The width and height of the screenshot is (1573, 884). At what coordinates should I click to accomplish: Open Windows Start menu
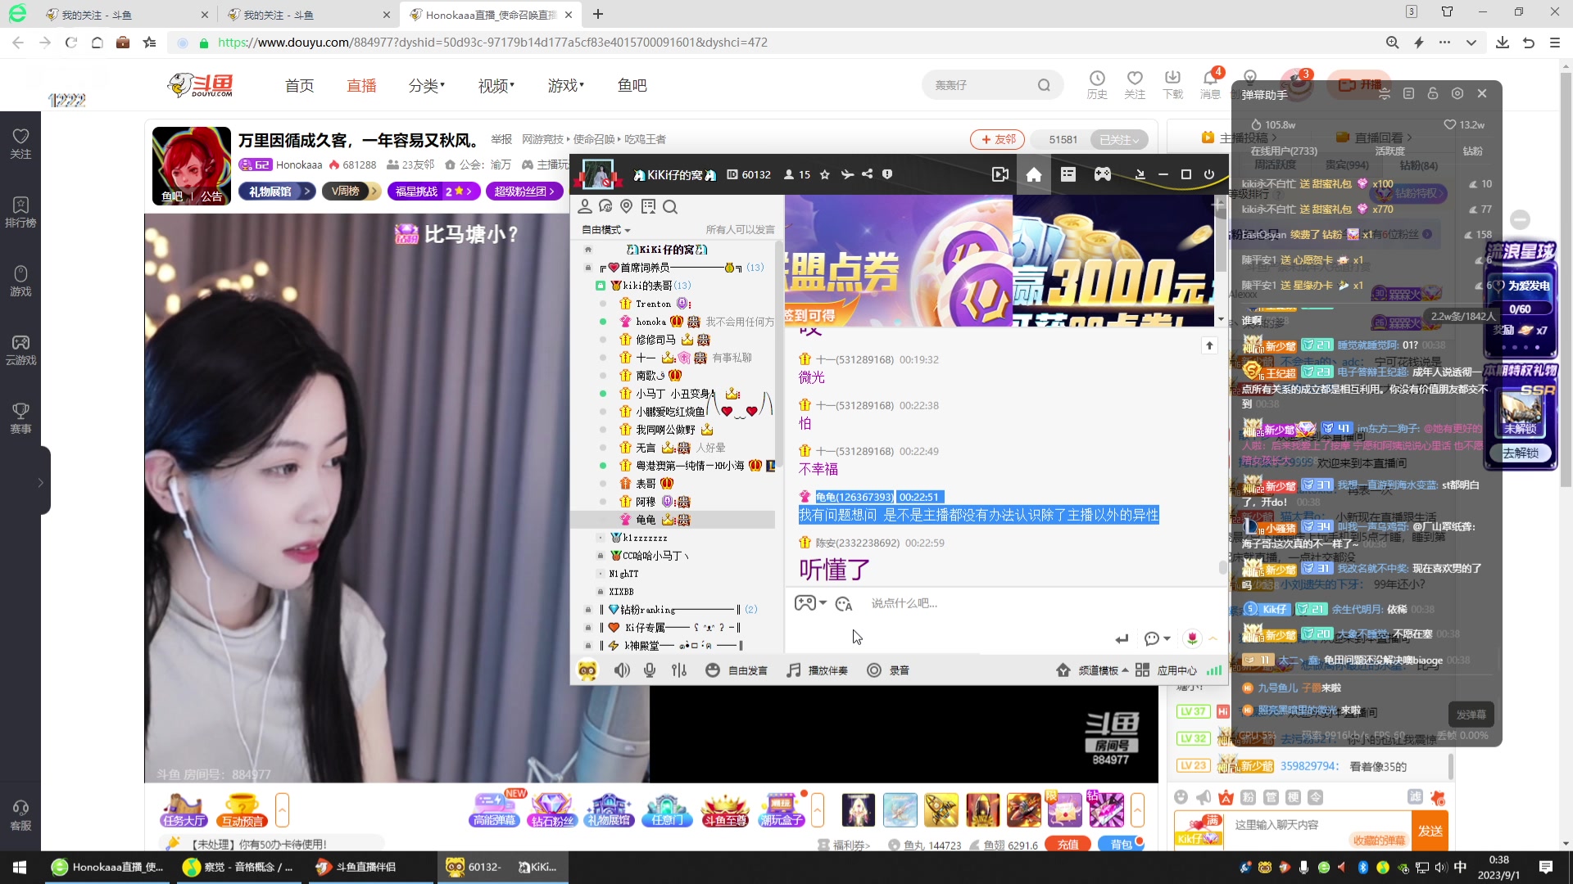pyautogui.click(x=20, y=867)
